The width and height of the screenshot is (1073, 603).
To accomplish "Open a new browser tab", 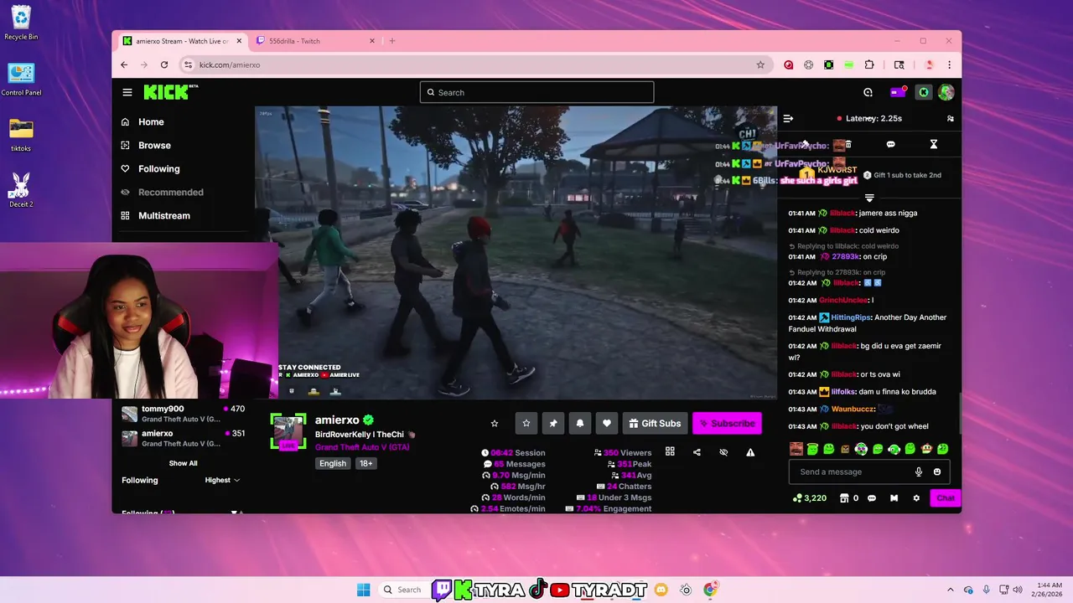I will pos(391,41).
